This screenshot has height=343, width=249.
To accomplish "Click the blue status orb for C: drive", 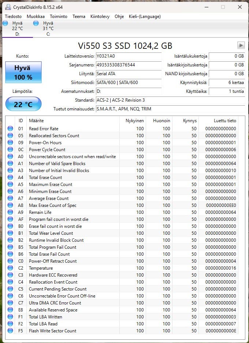I will 36,23.
